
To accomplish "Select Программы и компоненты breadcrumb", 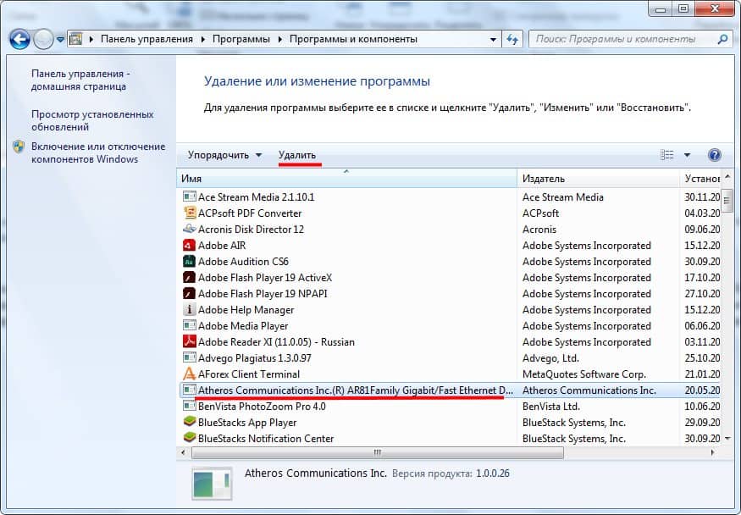I will [x=353, y=39].
